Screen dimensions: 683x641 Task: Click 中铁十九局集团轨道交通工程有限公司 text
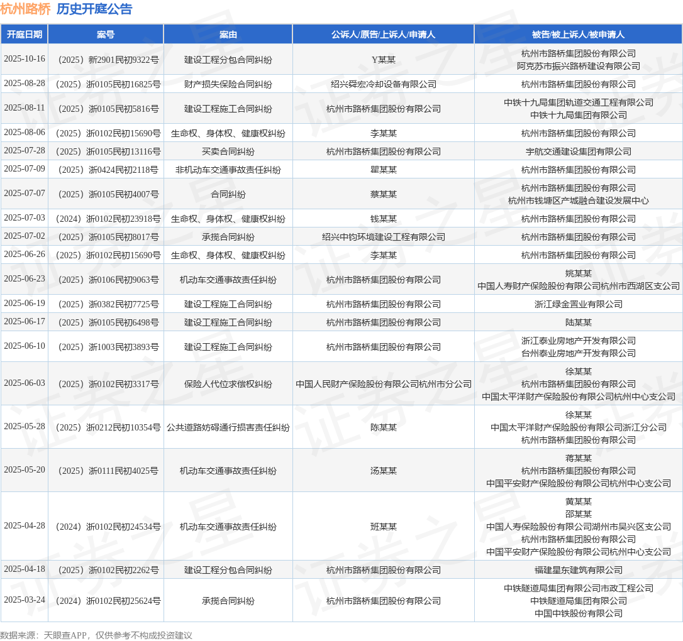(579, 102)
